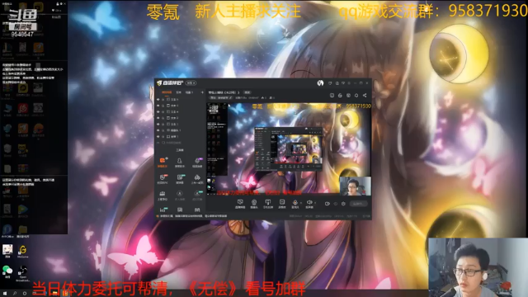Add a new scene with plus icon
528x297 pixels.
pyautogui.click(x=202, y=92)
